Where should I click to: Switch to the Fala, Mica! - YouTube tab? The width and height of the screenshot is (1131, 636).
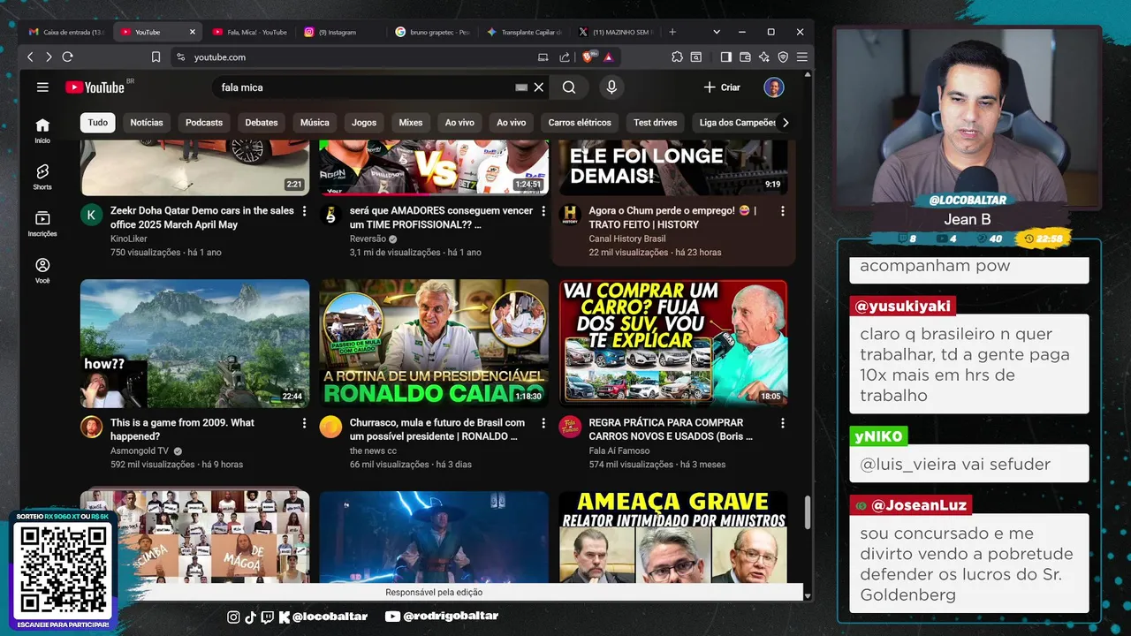(x=250, y=32)
